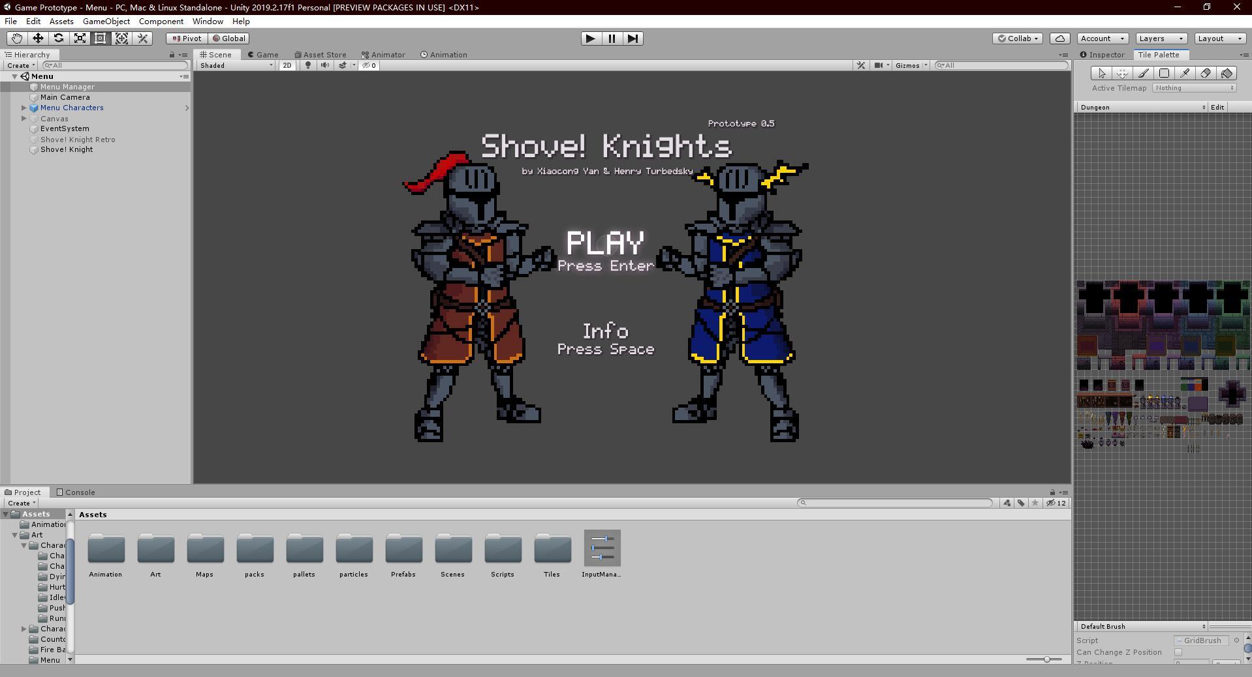This screenshot has height=677, width=1252.
Task: Select the box fill tile tool
Action: [1164, 73]
